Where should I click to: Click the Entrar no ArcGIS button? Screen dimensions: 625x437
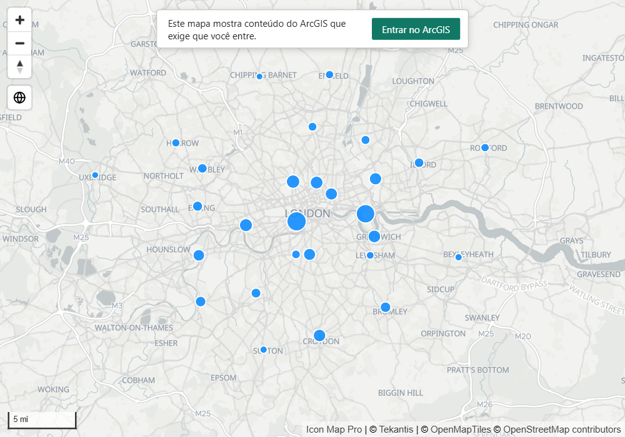[416, 29]
